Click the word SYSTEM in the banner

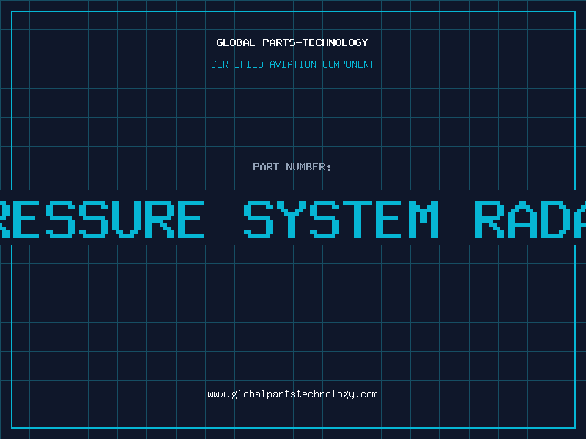(x=341, y=219)
